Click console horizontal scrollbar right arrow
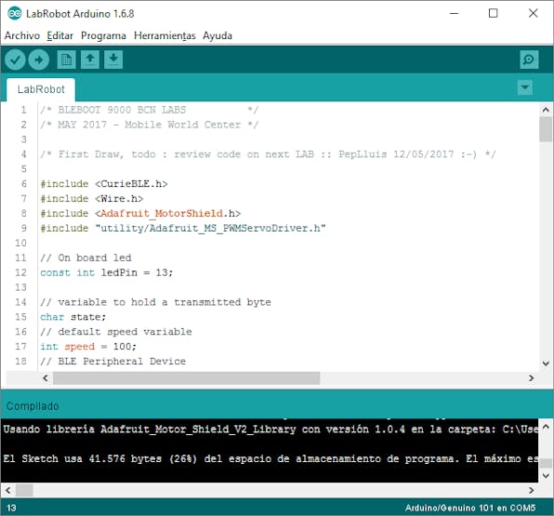 [531, 491]
